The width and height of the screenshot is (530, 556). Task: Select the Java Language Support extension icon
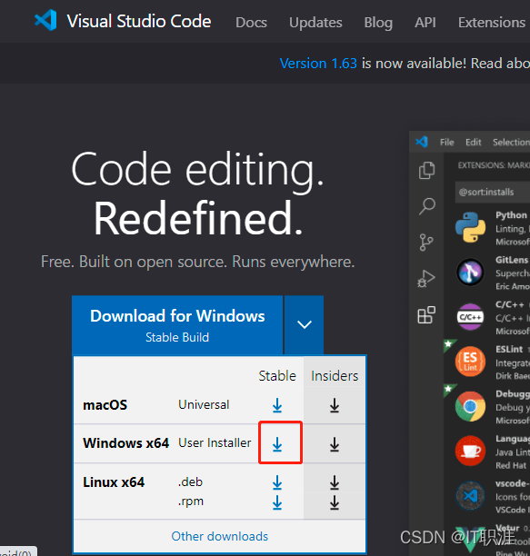[x=470, y=451]
